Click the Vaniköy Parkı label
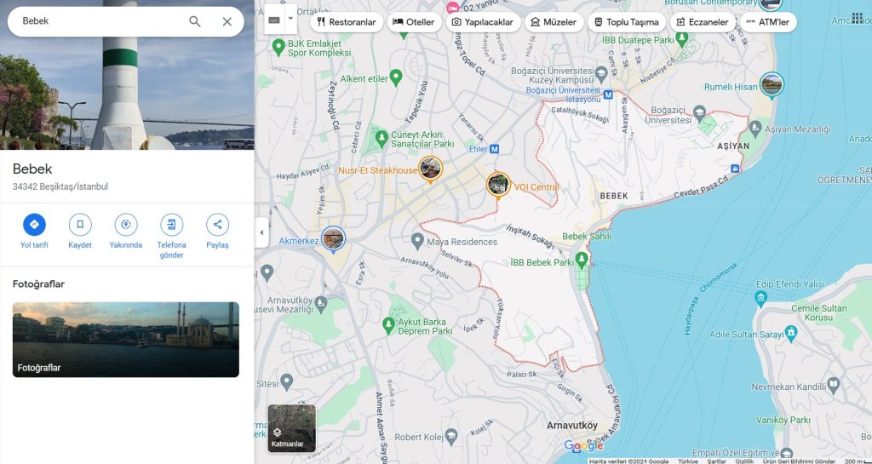Image resolution: width=872 pixels, height=464 pixels. tap(784, 420)
